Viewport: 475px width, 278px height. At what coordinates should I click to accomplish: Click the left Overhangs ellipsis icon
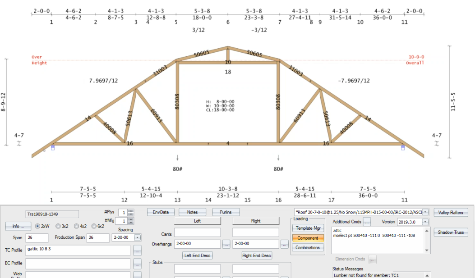click(x=226, y=244)
